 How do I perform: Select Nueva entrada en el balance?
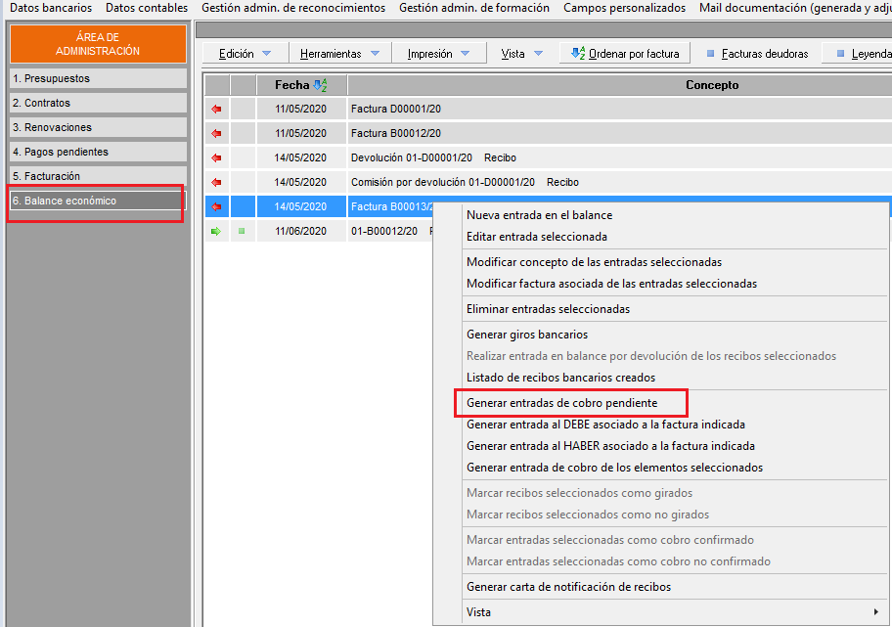click(x=539, y=215)
